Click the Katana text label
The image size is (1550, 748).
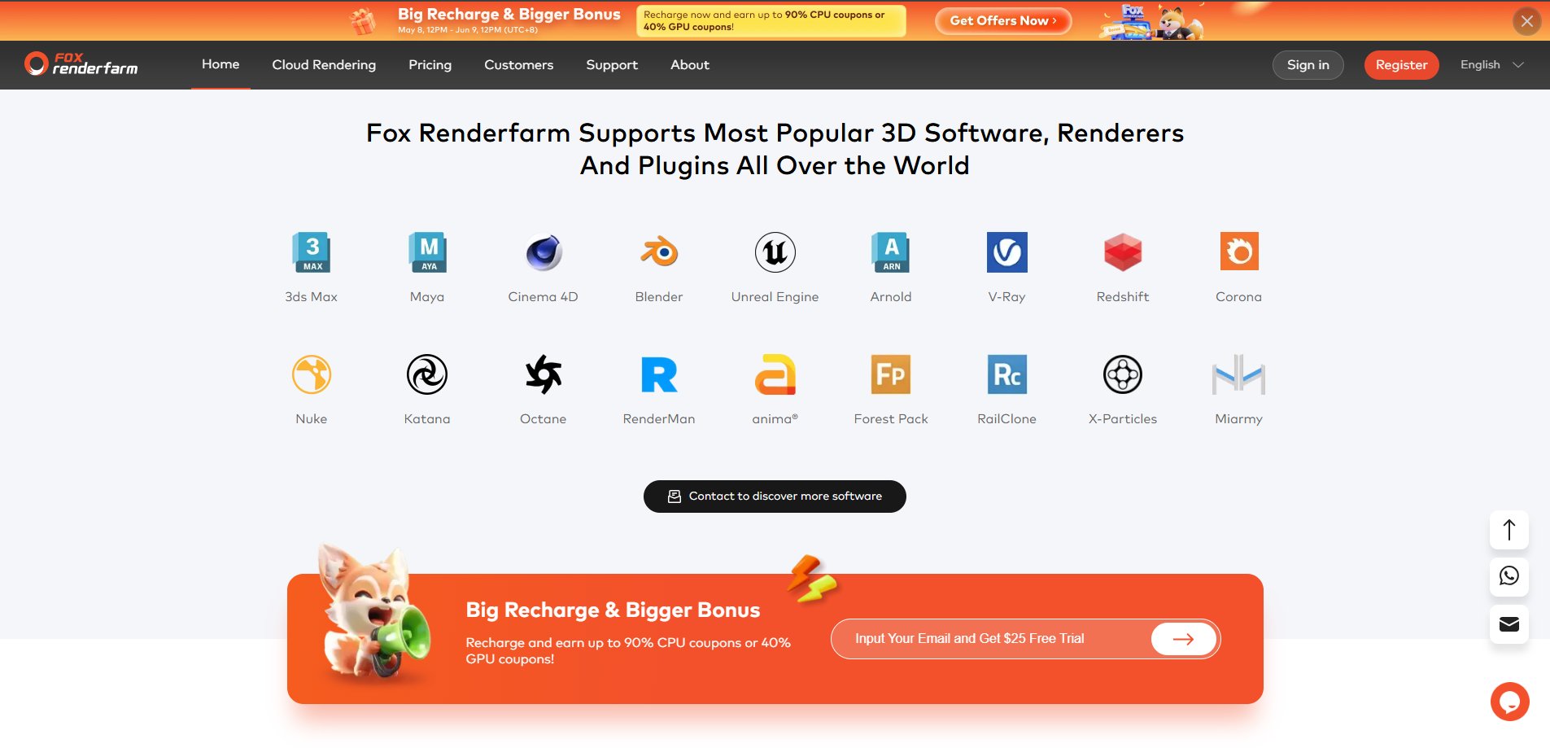click(x=427, y=419)
